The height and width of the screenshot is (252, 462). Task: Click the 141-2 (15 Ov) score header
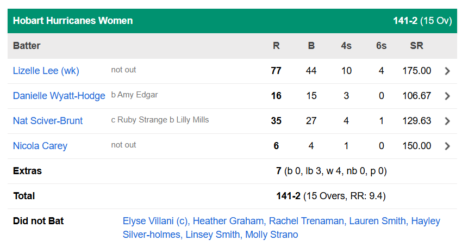[x=422, y=21]
